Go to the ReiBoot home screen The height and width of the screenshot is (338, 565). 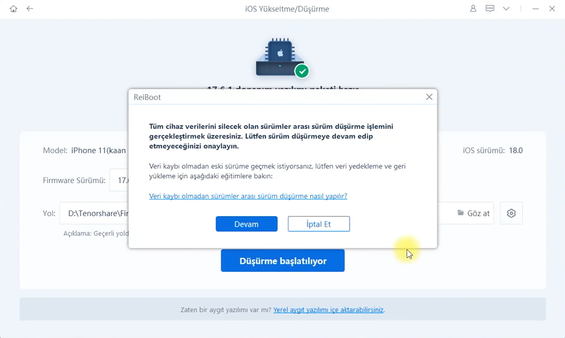(14, 9)
